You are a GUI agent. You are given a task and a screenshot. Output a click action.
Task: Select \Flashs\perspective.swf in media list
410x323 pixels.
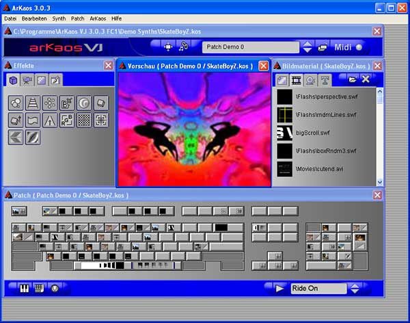[327, 96]
